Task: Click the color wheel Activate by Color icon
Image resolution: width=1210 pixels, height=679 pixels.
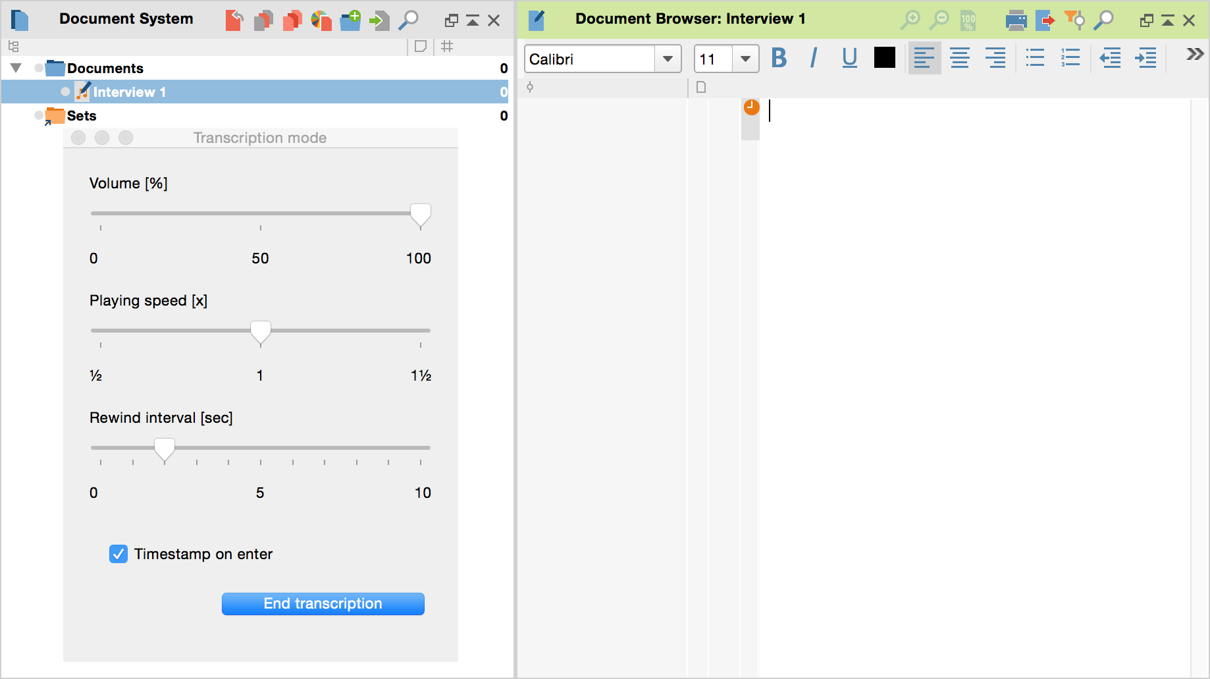Action: [321, 20]
